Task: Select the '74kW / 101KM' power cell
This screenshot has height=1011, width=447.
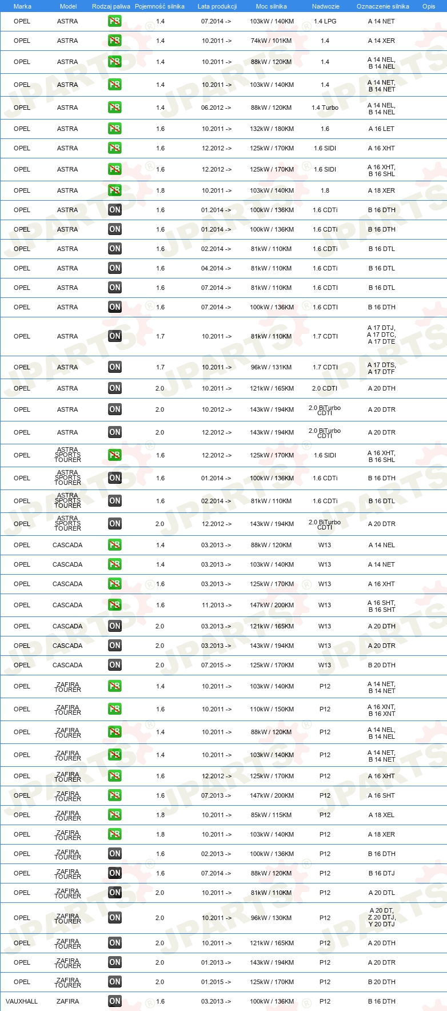Action: (272, 41)
